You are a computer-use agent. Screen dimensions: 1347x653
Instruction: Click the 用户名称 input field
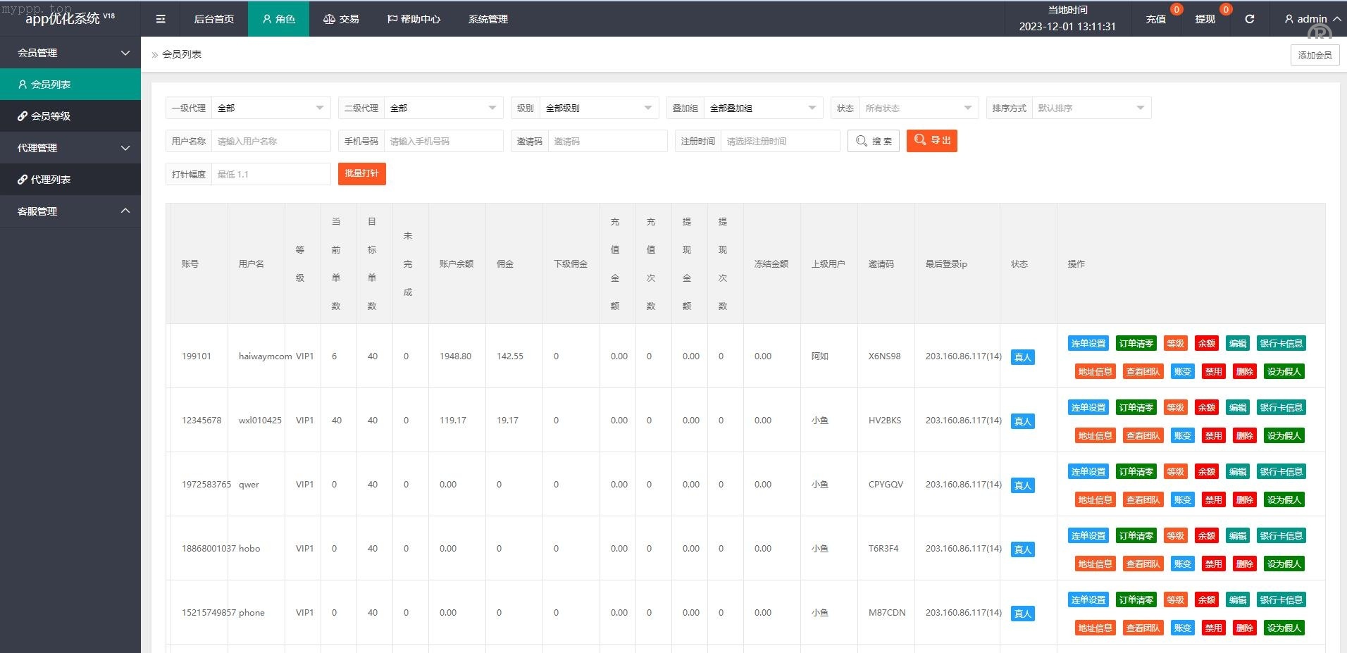pyautogui.click(x=271, y=141)
